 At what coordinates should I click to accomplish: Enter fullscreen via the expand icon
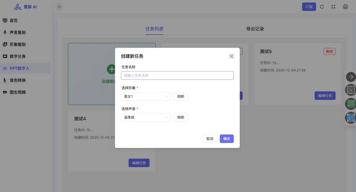(x=333, y=7)
